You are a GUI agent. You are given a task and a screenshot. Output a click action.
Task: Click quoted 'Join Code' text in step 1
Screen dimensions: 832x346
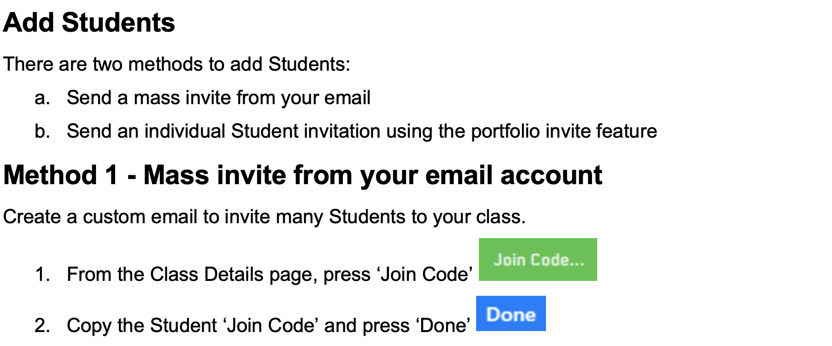coord(424,274)
